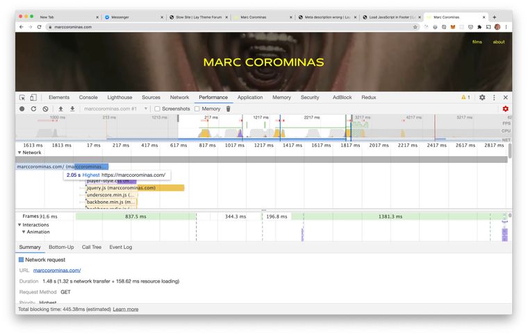Select jquery.js request bar in Network track
528x335 pixels.
point(134,188)
